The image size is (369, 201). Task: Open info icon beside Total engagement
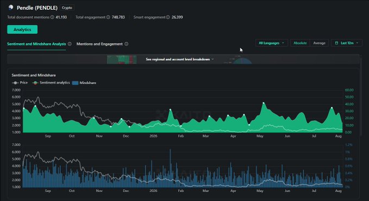pyautogui.click(x=108, y=17)
